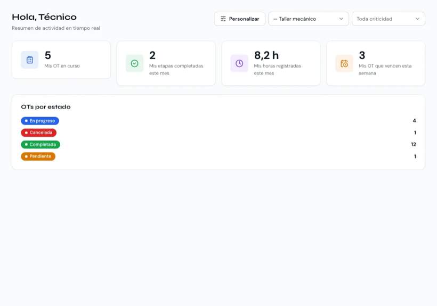Click 'Mis horas registradas este mes' label
The height and width of the screenshot is (306, 437).
[277, 70]
